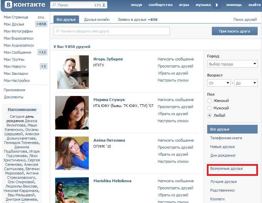Click the music play arrow in header
262x203 pixels.
217,5
